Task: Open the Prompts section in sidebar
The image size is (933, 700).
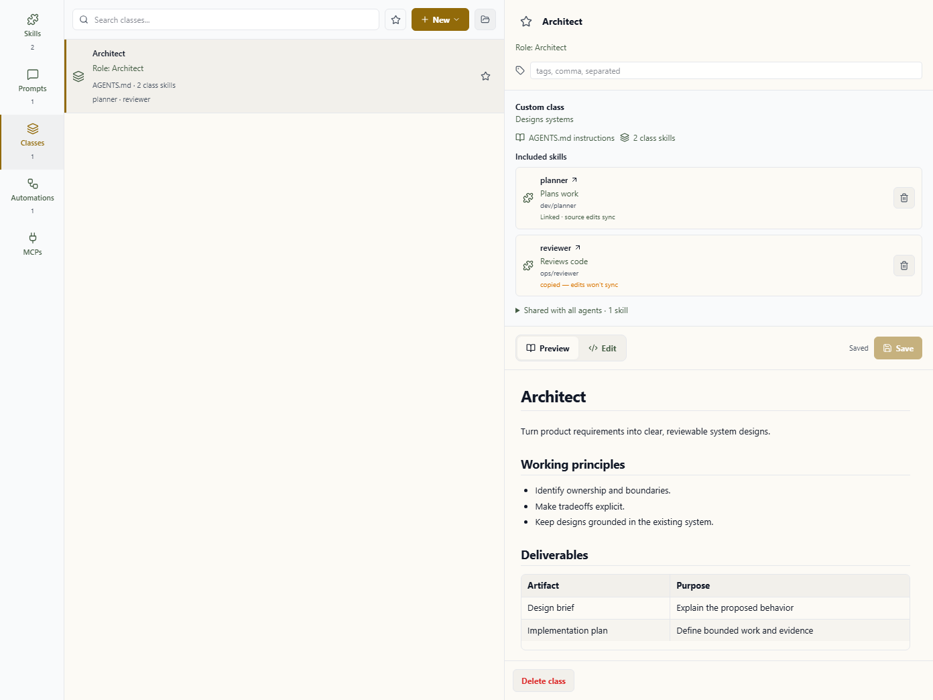Action: tap(32, 87)
